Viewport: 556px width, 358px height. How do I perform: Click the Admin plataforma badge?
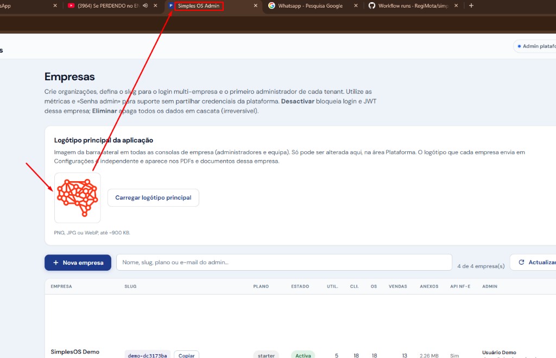(x=536, y=46)
